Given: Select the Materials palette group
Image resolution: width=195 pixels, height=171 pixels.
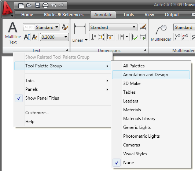Looking at the screenshot, I should pos(151,110).
